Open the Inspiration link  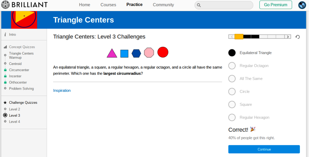coord(62,91)
